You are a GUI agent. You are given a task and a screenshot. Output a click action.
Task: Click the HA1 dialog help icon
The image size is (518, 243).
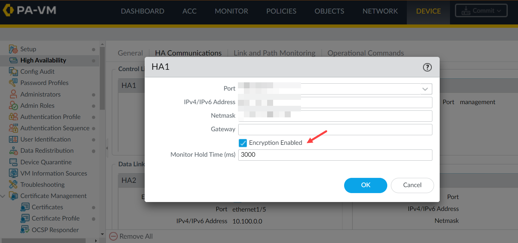(427, 67)
